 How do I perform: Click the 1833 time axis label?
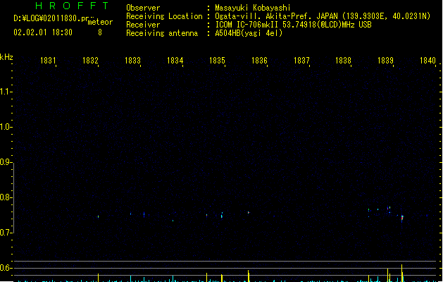click(132, 61)
